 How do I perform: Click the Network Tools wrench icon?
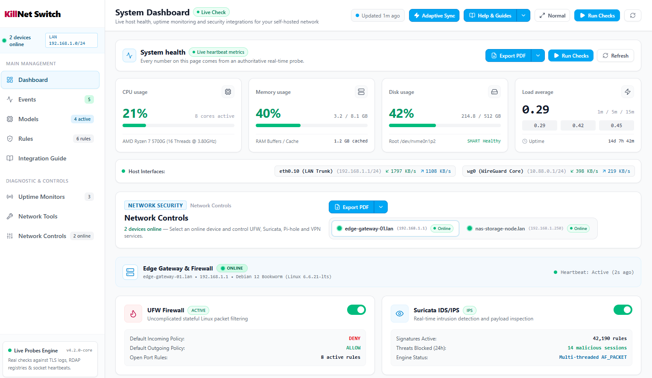click(10, 216)
